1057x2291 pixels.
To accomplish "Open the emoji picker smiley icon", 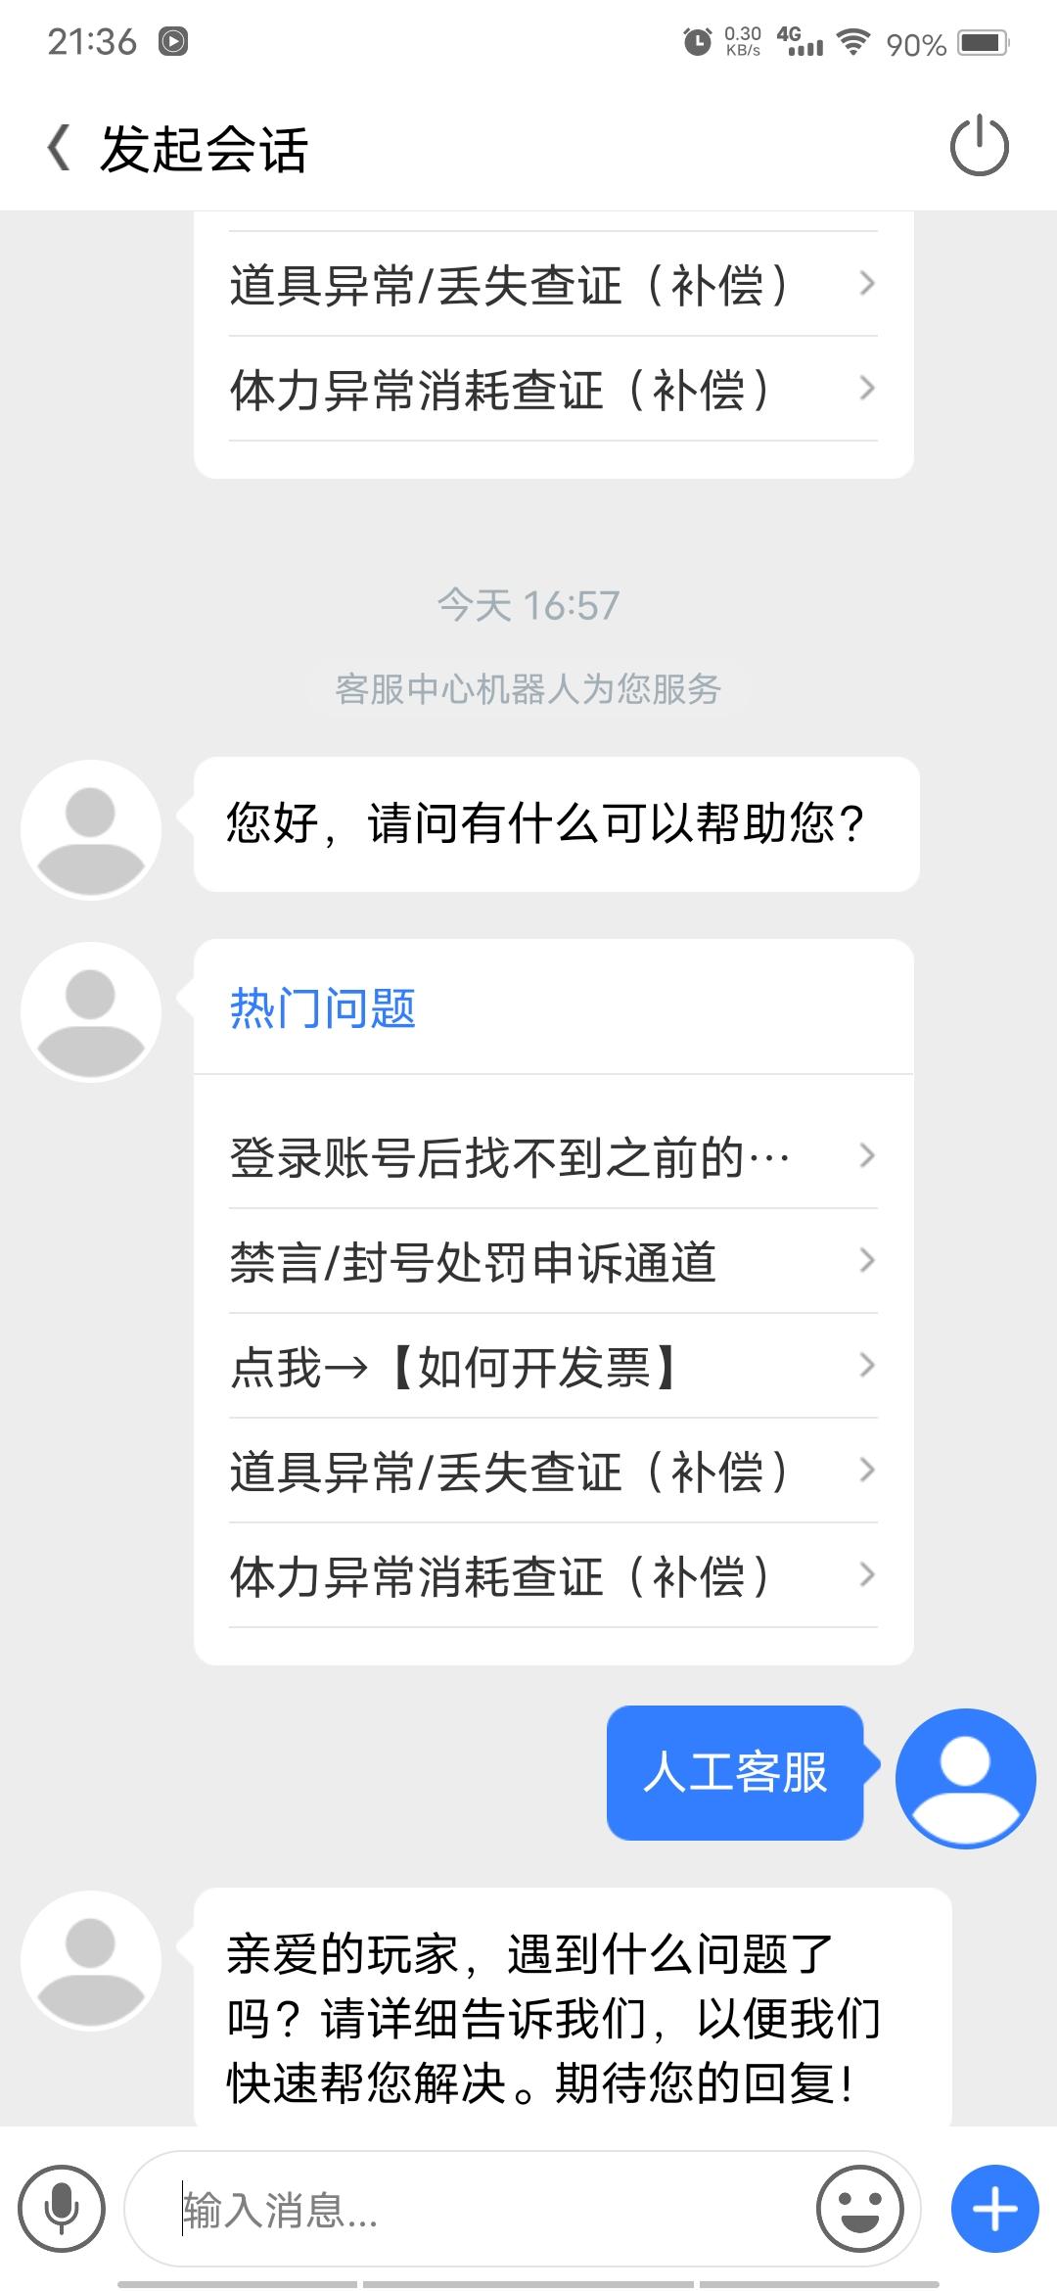I will 859,2209.
